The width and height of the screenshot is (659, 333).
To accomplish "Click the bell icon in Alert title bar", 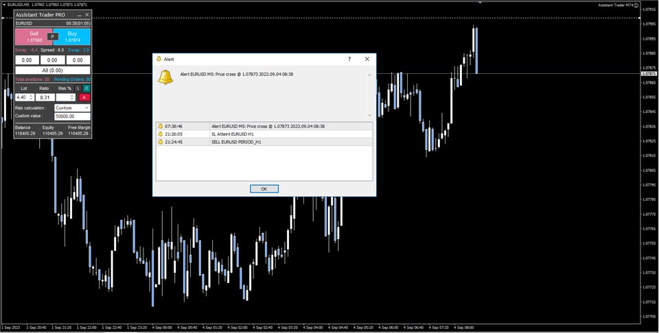I will click(x=159, y=60).
